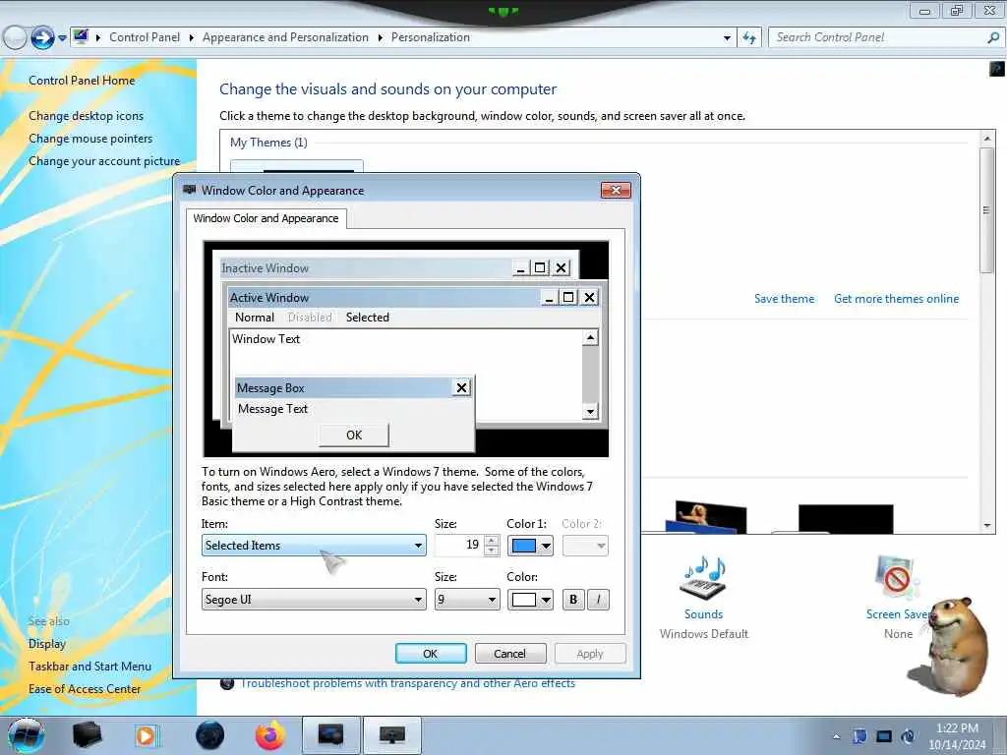The image size is (1007, 755).
Task: Select the black theme thumbnail
Action: (x=846, y=519)
